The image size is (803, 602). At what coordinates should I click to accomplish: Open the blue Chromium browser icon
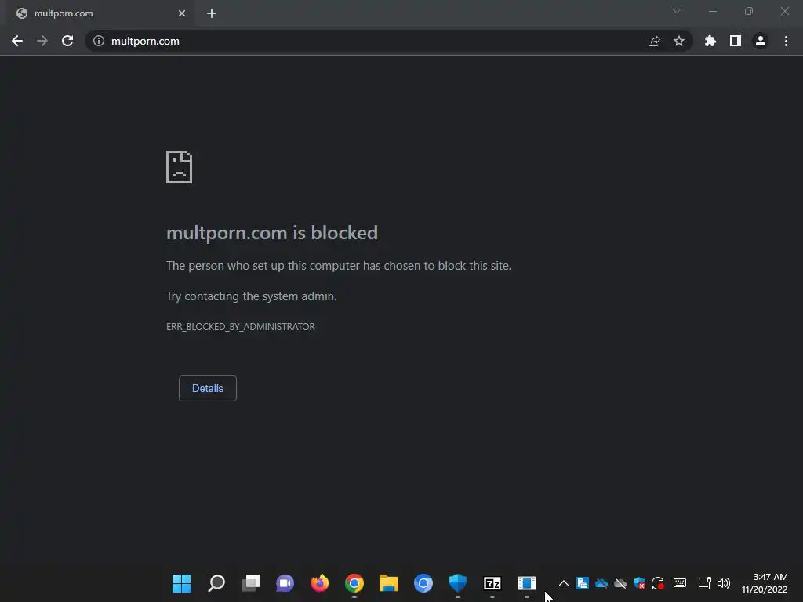tap(423, 583)
